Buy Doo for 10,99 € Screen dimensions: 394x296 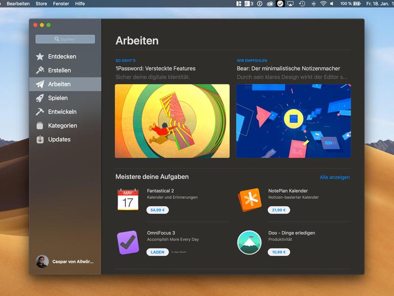(279, 252)
